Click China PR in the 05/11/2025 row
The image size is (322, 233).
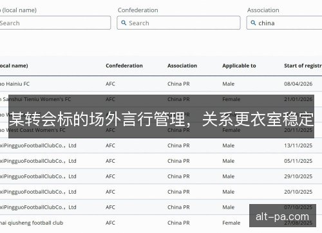178,161
